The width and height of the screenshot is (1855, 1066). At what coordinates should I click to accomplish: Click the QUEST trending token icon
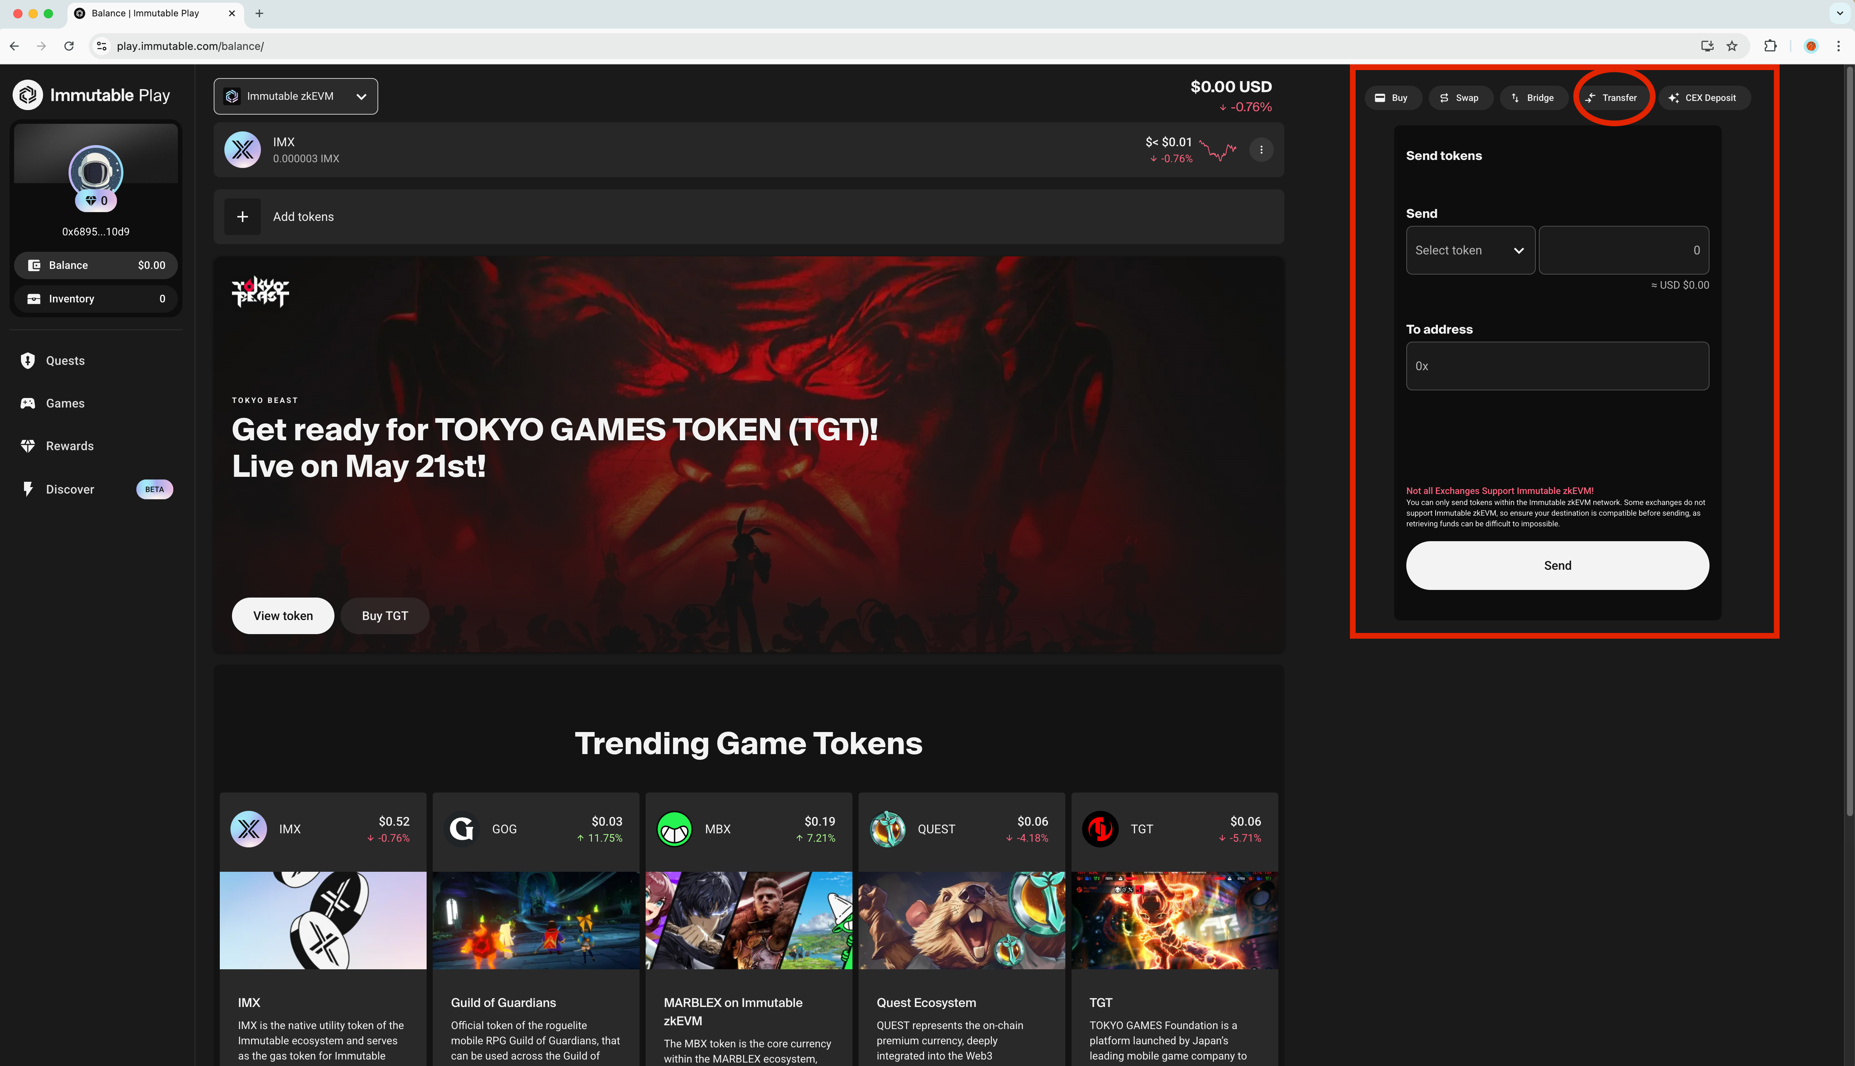(x=887, y=829)
